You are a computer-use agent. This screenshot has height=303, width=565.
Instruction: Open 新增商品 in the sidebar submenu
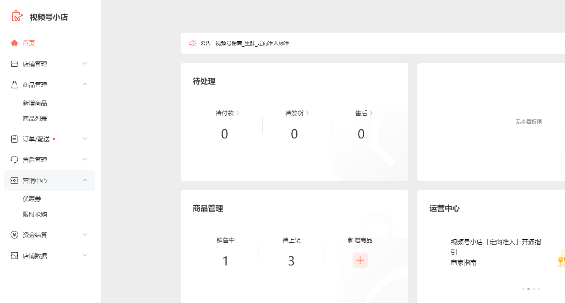click(35, 103)
